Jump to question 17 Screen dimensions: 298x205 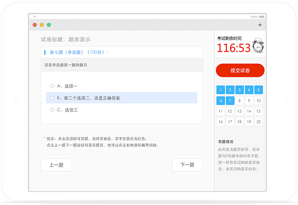click(x=230, y=122)
